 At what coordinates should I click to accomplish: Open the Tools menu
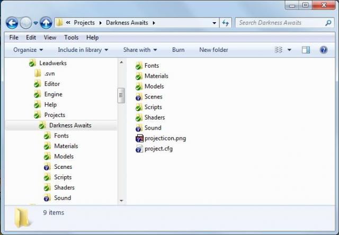click(x=71, y=38)
